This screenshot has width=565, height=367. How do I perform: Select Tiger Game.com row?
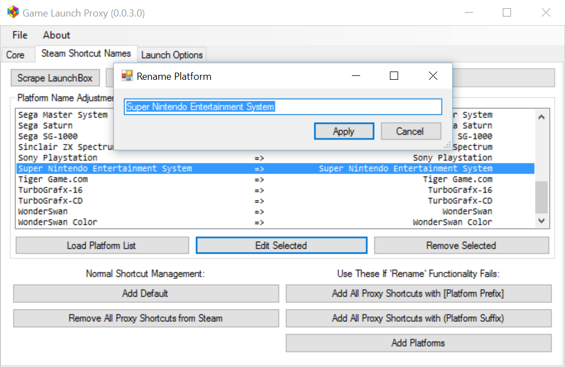coord(275,179)
